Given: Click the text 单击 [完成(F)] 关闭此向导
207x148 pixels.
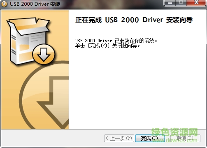Looking at the screenshot, I should [107, 46].
